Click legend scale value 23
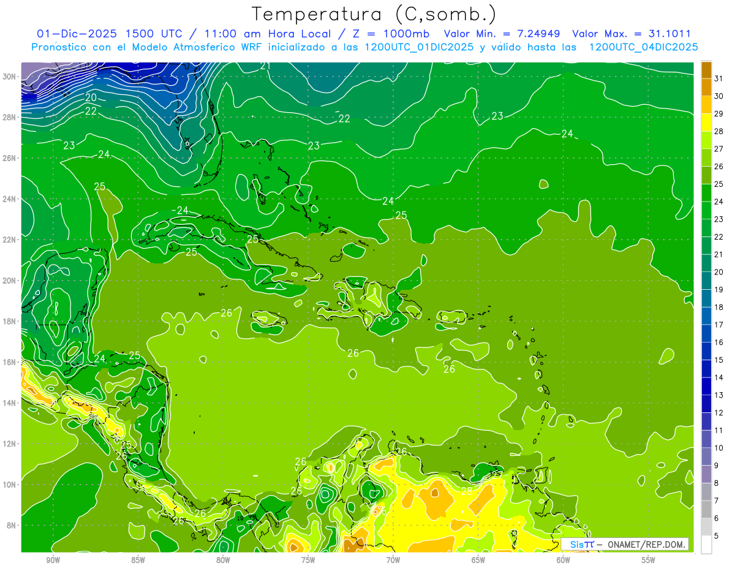 tap(719, 219)
